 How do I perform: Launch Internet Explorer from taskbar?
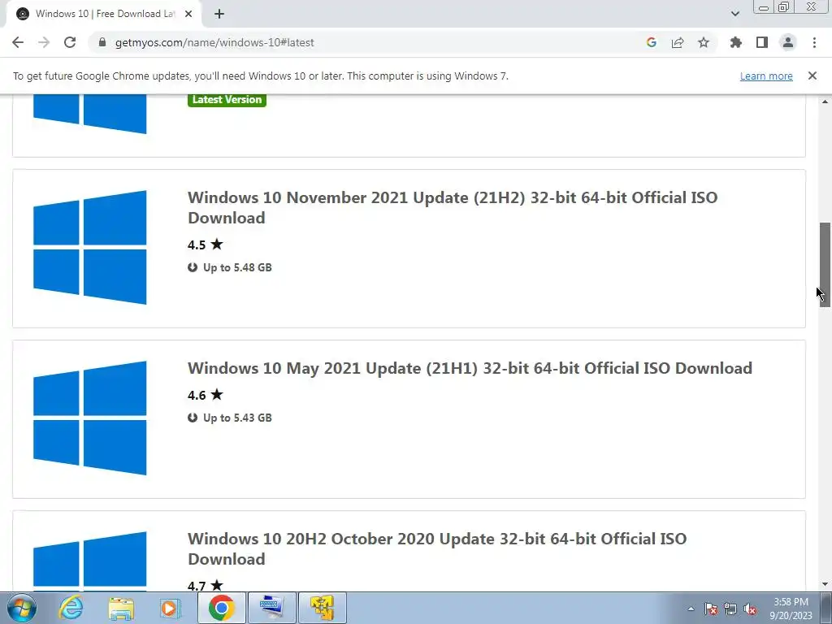point(71,608)
